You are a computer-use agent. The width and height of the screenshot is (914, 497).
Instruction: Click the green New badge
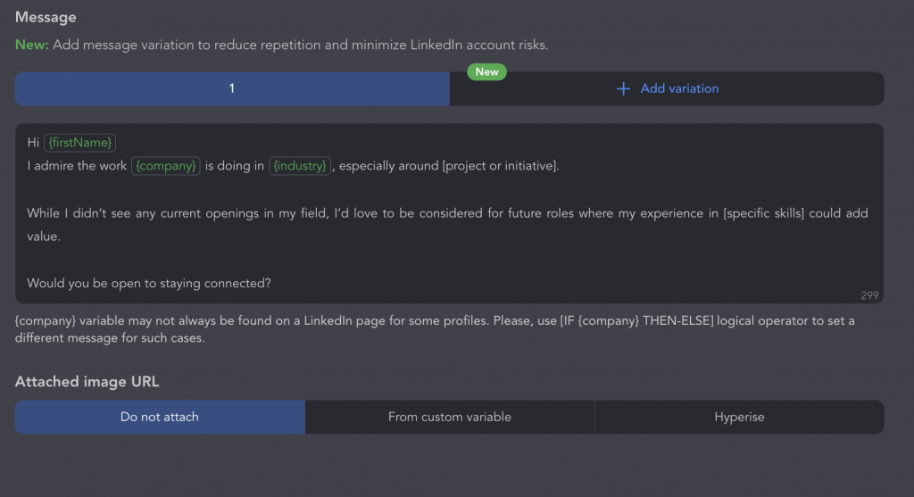(x=486, y=71)
